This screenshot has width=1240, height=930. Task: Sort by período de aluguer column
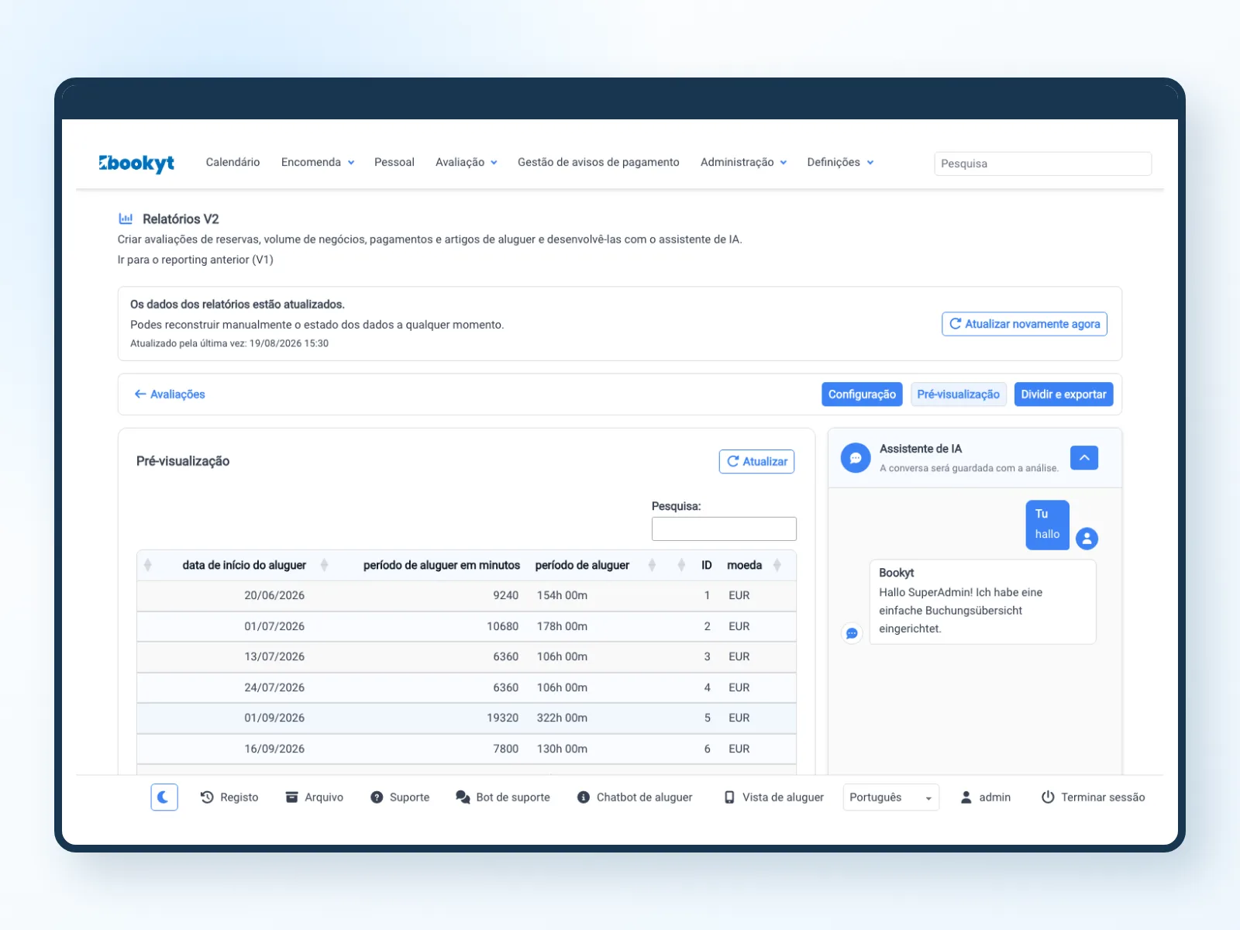pos(582,565)
